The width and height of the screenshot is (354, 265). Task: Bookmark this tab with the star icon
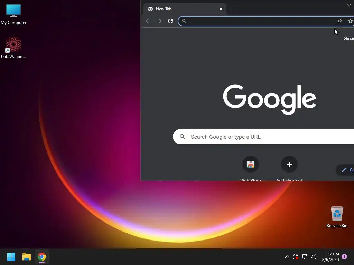[350, 21]
